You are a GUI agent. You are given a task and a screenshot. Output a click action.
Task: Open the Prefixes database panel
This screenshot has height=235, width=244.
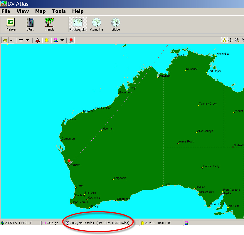coord(11,23)
